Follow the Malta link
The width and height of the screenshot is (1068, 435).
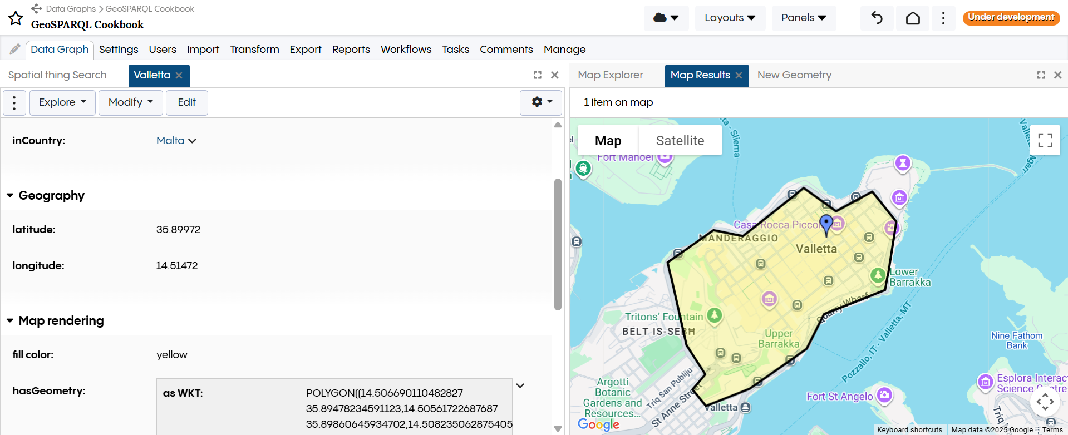point(170,141)
